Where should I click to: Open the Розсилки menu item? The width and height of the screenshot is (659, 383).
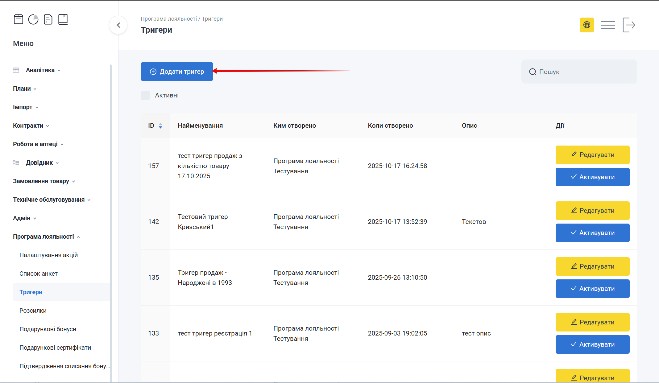[x=33, y=311]
